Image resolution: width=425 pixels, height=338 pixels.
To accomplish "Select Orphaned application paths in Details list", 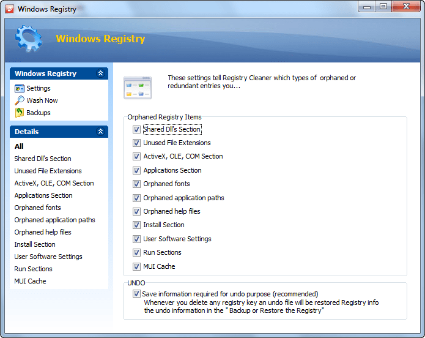I will click(55, 220).
